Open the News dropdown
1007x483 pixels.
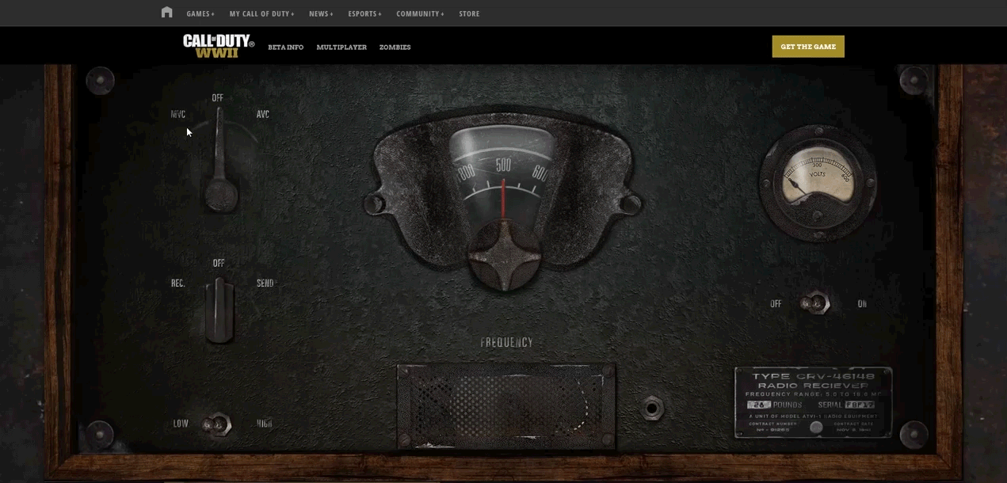tap(321, 13)
